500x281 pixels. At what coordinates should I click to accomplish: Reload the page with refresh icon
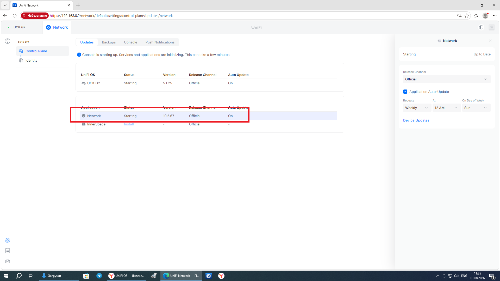(x=15, y=16)
